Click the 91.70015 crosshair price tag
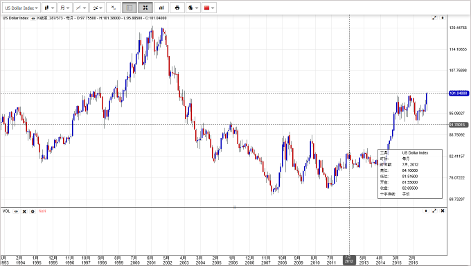Viewport: 471px width, 266px height. [x=459, y=125]
